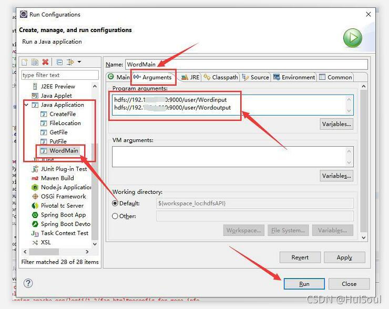This screenshot has width=389, height=309.
Task: Switch to the Source tab
Action: (x=255, y=77)
